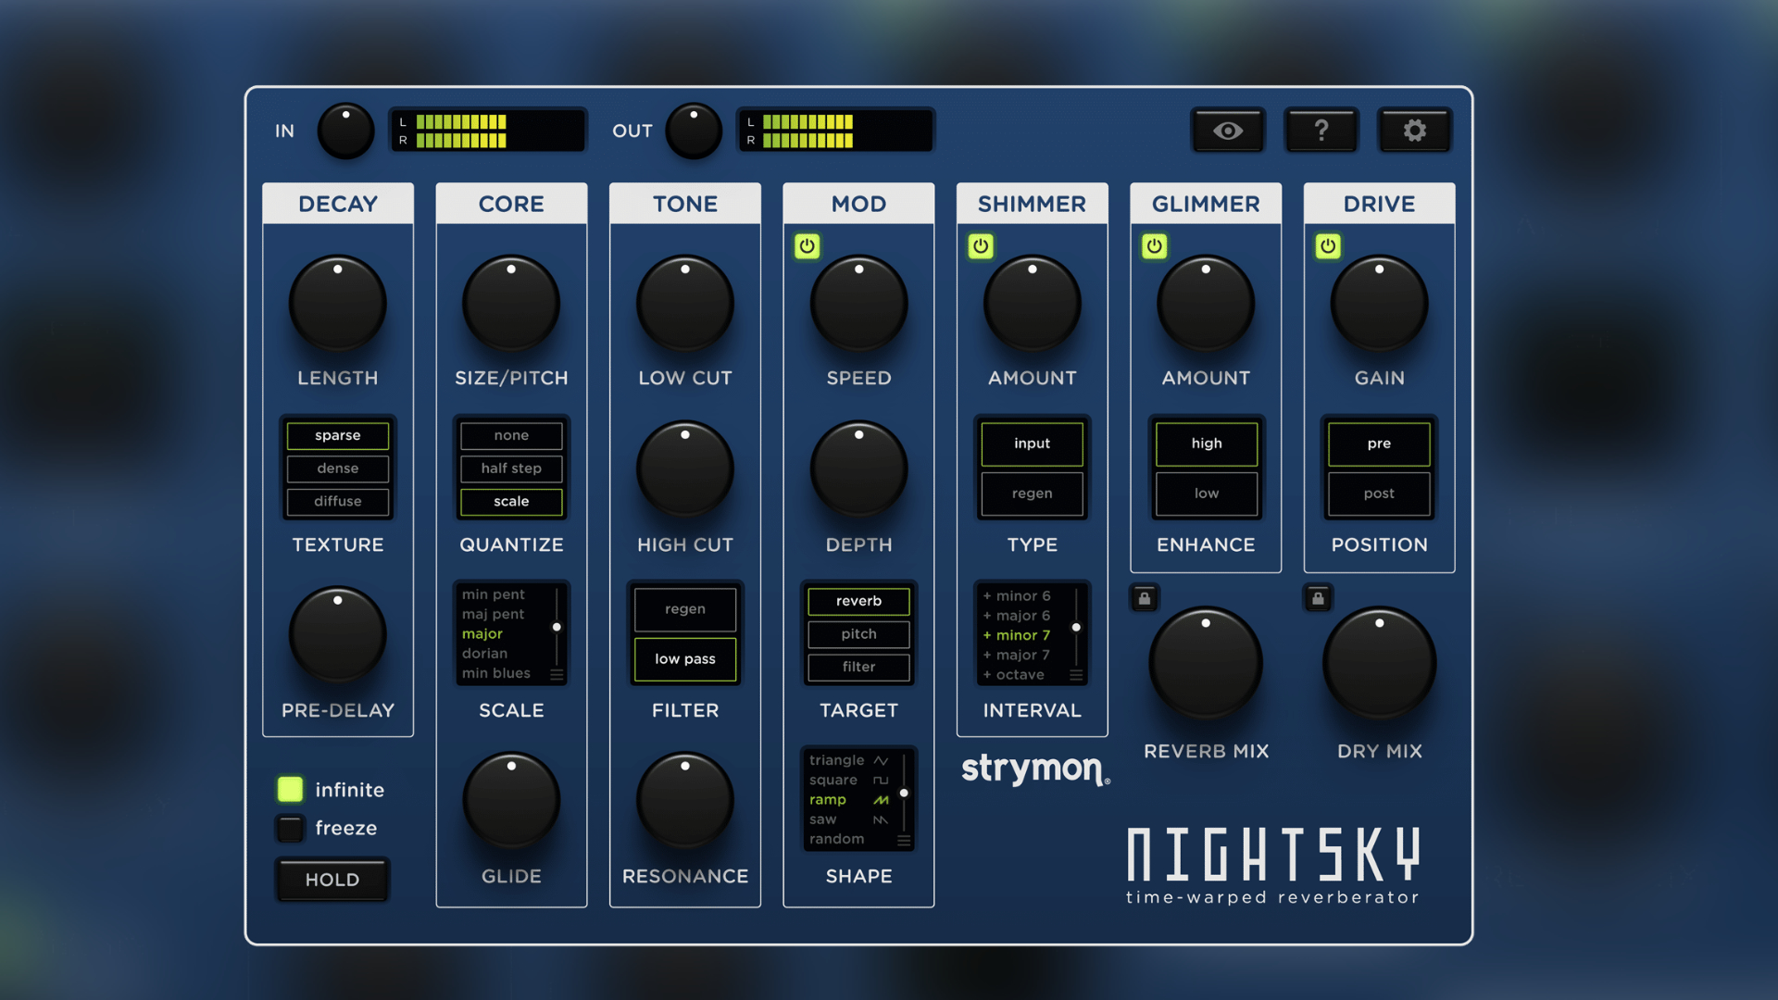Image resolution: width=1778 pixels, height=1000 pixels.
Task: Open the Shape list menu handle
Action: coord(904,841)
